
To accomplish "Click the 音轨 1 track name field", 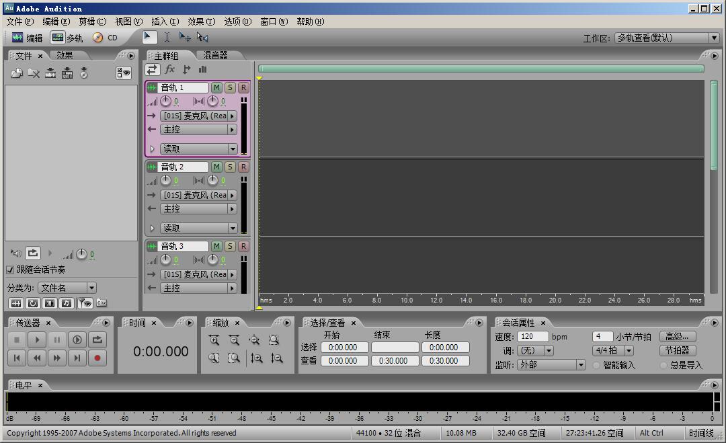I will point(184,87).
